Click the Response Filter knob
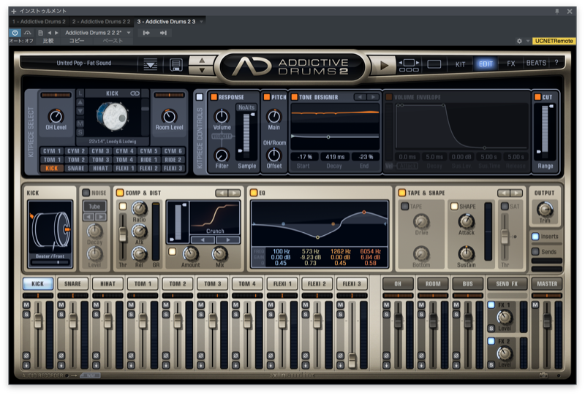 pos(222,155)
